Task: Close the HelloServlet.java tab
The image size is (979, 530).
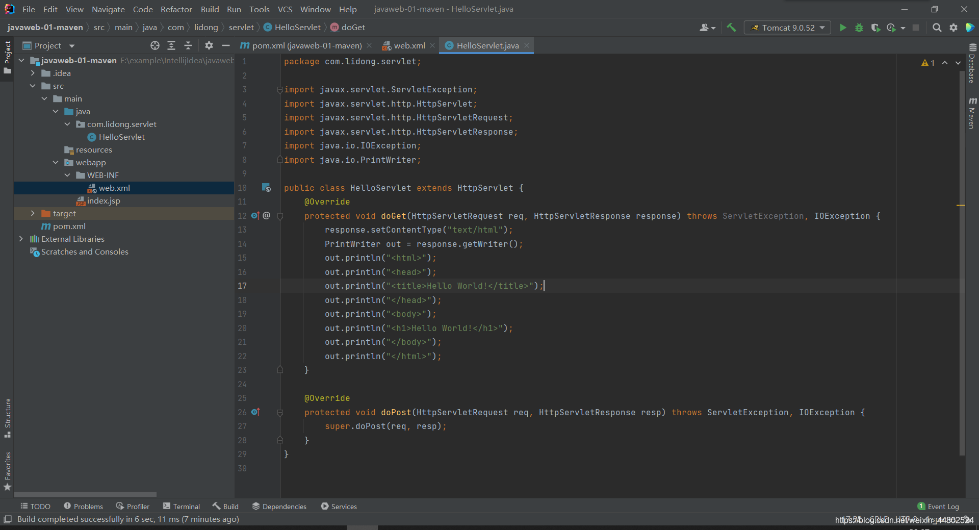Action: pyautogui.click(x=527, y=45)
